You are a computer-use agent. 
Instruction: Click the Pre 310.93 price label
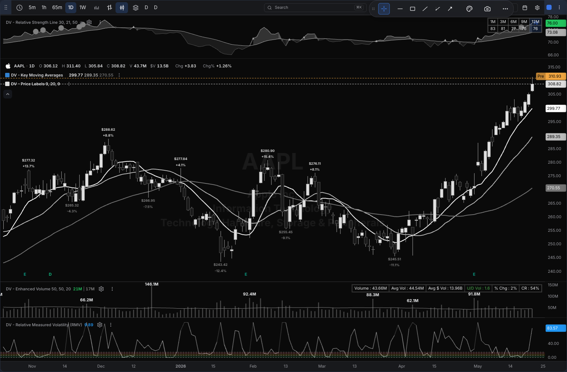tap(551, 76)
